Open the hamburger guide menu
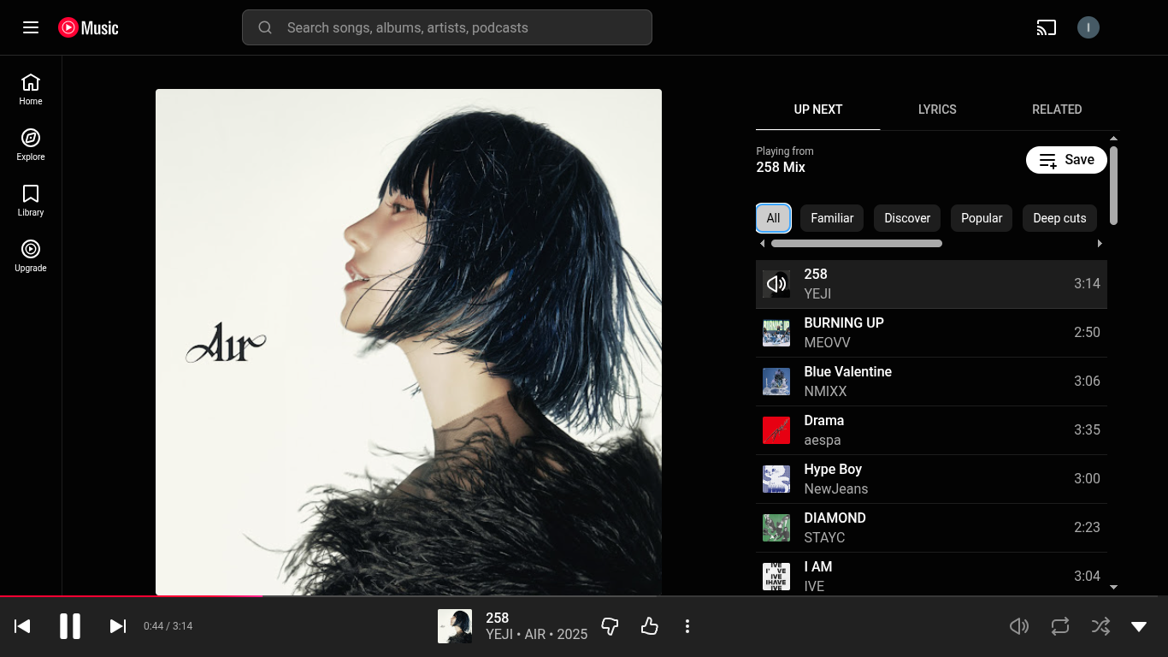1168x657 pixels. [x=31, y=27]
